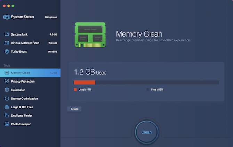Open Large & Old Files tool
Screen dimensions: 233x147
coord(30,107)
